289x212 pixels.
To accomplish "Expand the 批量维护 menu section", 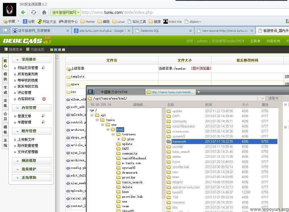I will (x=32, y=169).
